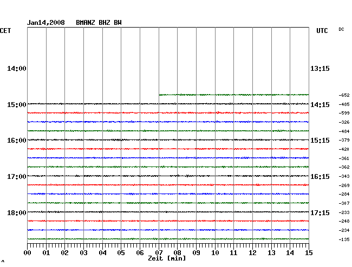Screen dimensions: 352x267
Task: Click the DC value -269
Action: [x=344, y=185]
